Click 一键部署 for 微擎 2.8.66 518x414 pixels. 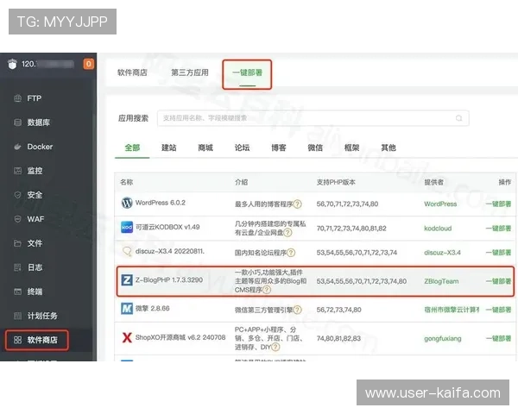coord(498,310)
